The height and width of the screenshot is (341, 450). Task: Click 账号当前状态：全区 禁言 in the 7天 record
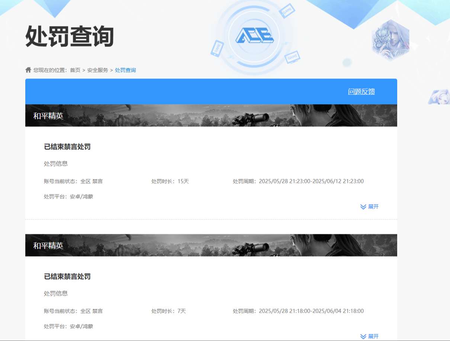click(73, 311)
